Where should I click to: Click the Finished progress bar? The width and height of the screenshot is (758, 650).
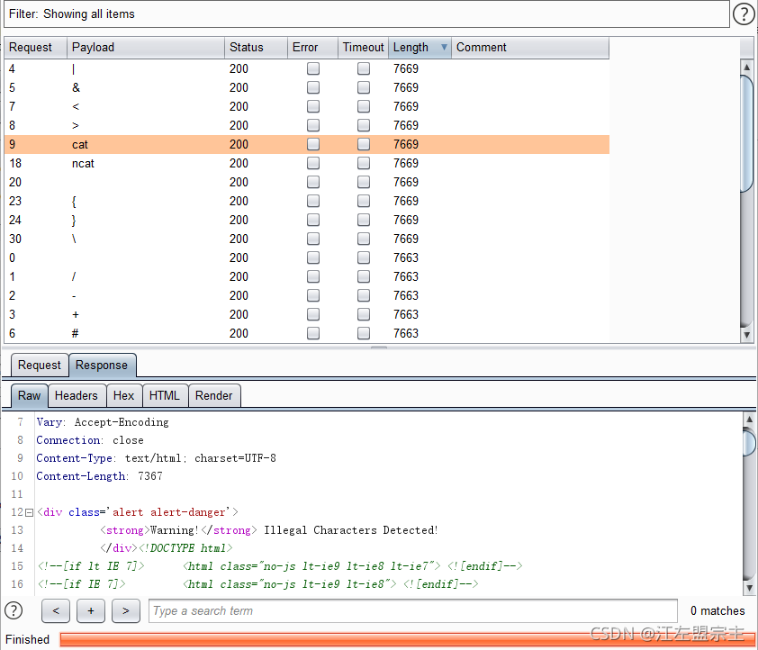[x=407, y=639]
